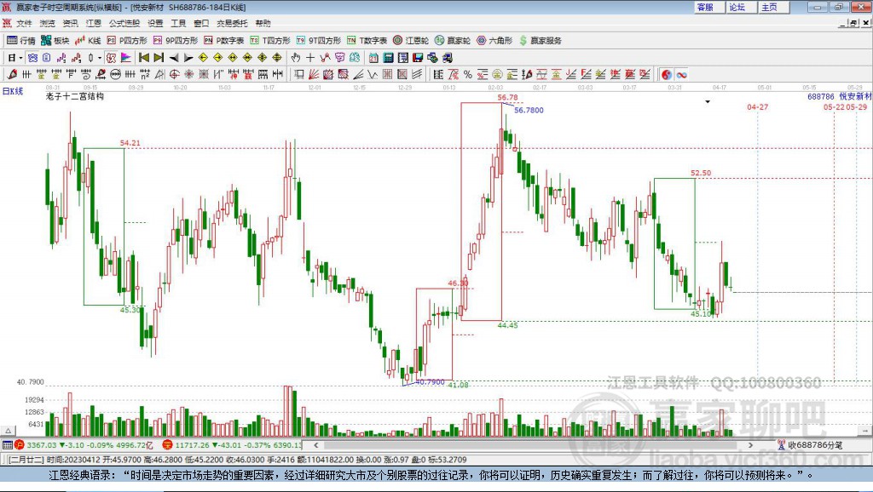Image resolution: width=873 pixels, height=492 pixels.
Task: Open the T数字表 time table
Action: 367,41
